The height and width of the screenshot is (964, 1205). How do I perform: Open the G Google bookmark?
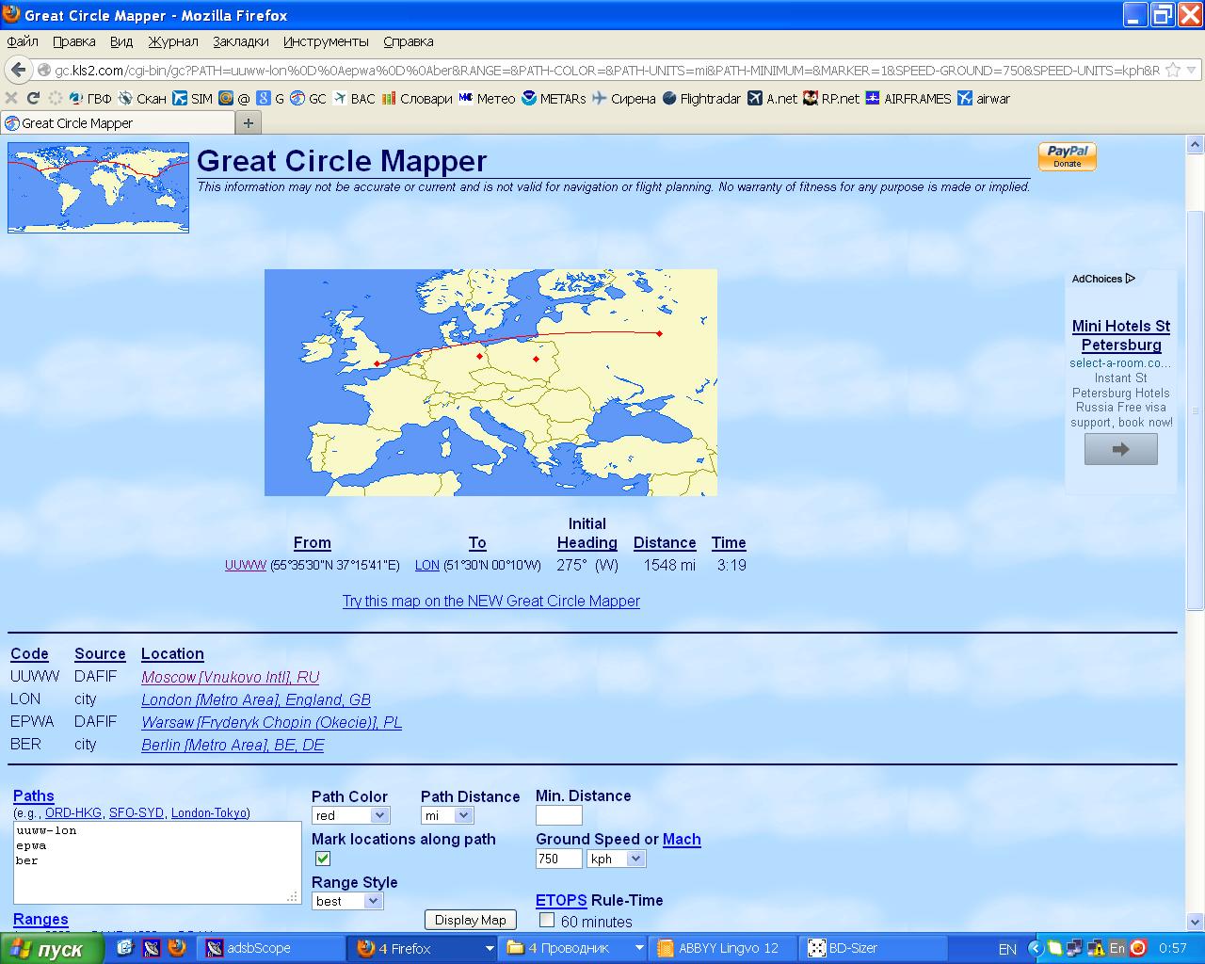click(x=271, y=98)
